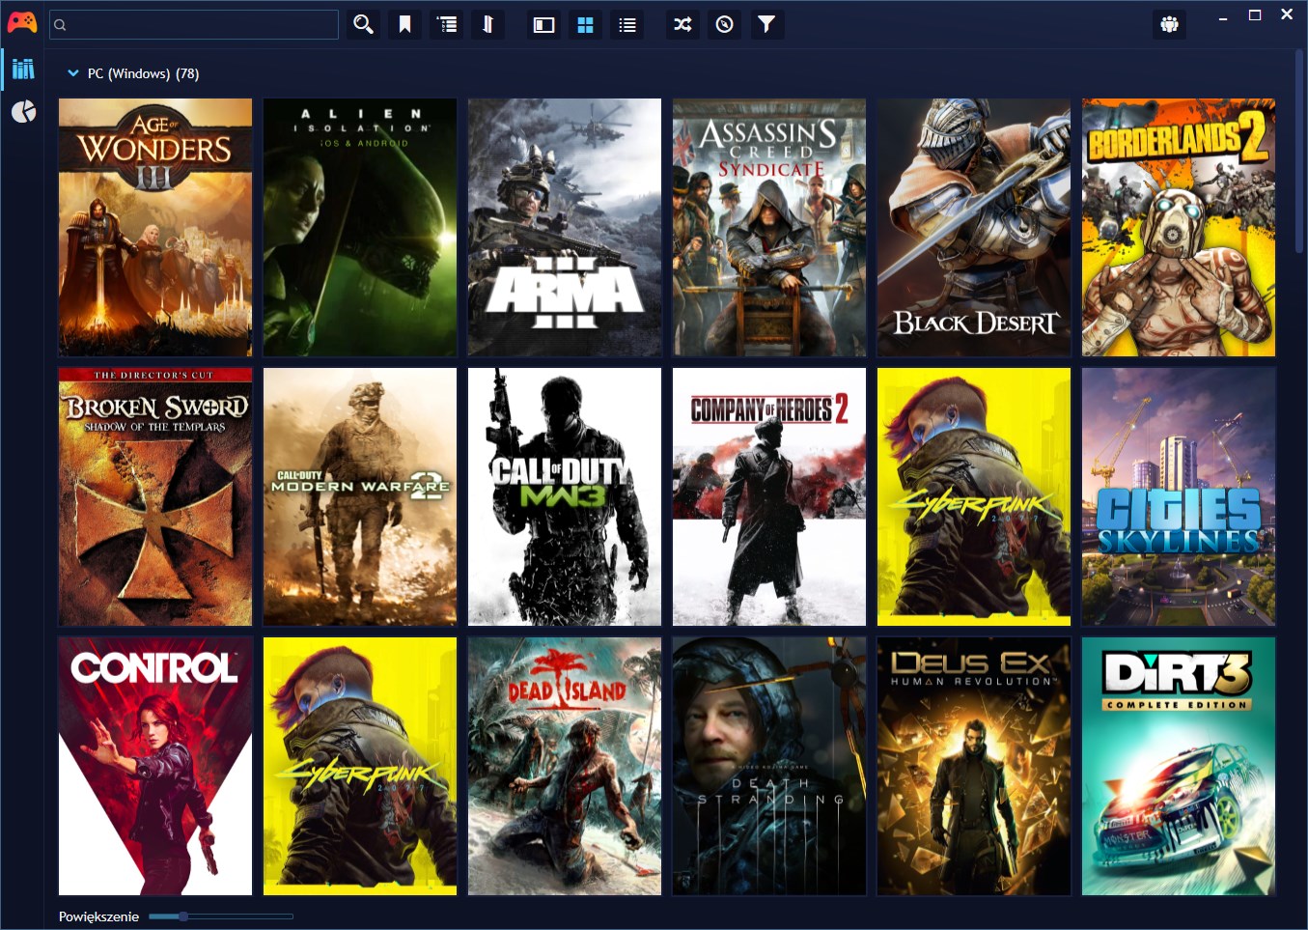
Task: Switch to the grid view layout
Action: 586,24
